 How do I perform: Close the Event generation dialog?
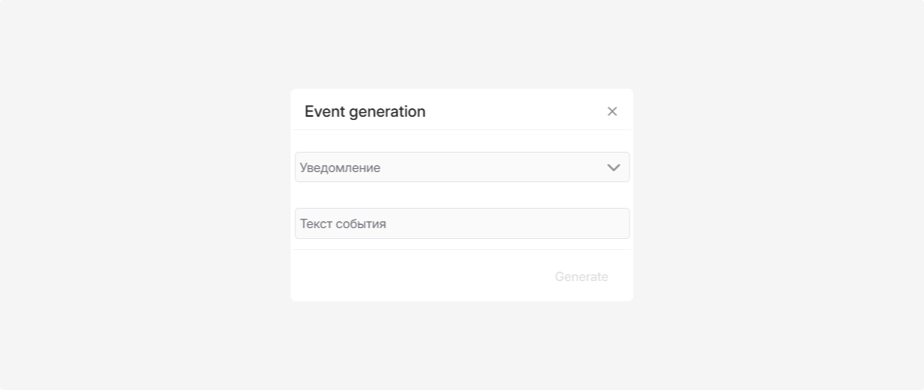(x=612, y=111)
